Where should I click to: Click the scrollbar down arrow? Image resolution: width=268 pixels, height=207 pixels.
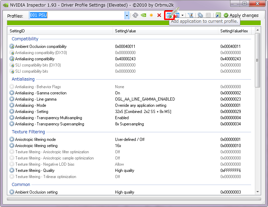[x=258, y=192]
